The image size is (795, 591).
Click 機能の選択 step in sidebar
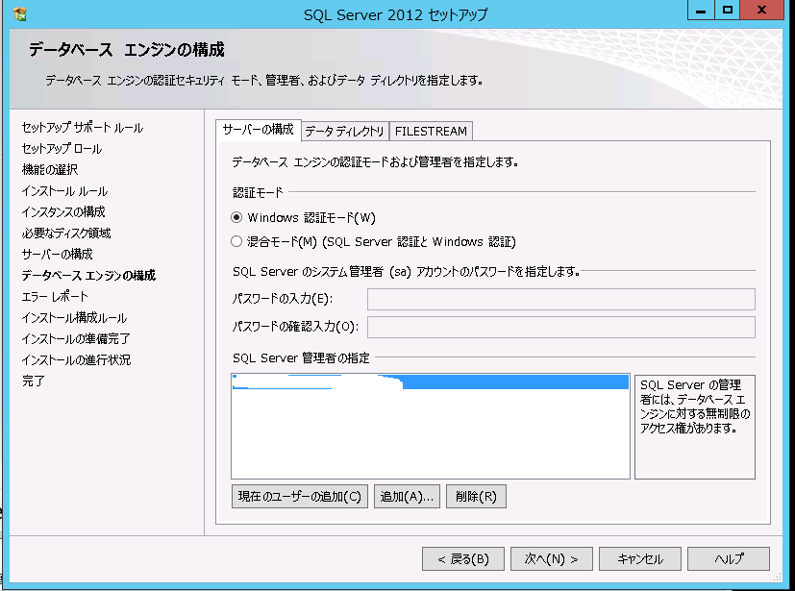tap(50, 170)
